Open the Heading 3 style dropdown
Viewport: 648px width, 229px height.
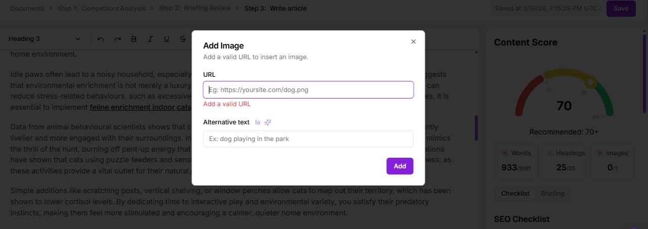coord(45,39)
